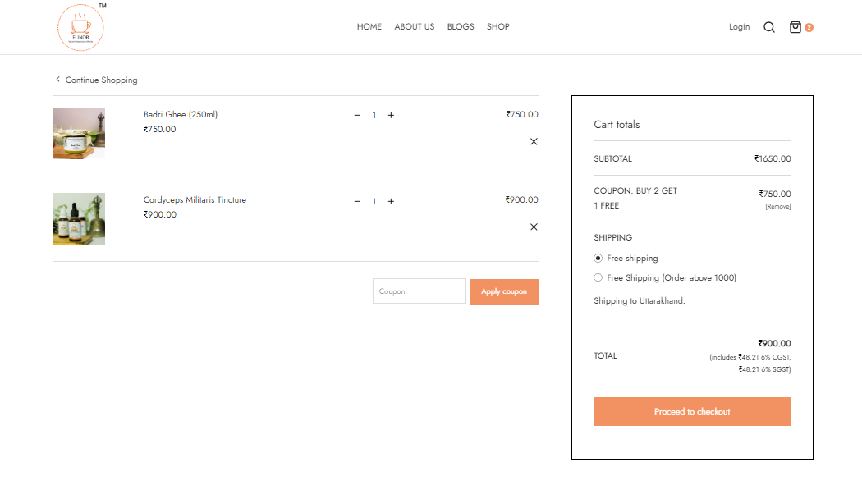Remove Cordyceps Militaris Tincture with X icon

(x=534, y=227)
